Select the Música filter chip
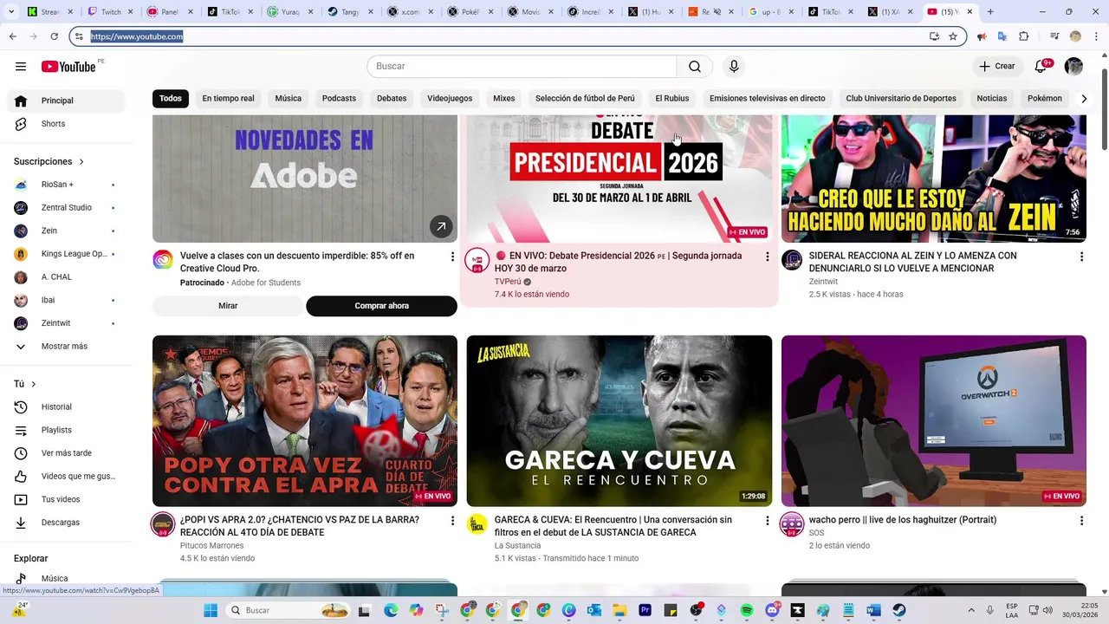1109x624 pixels. (x=289, y=99)
